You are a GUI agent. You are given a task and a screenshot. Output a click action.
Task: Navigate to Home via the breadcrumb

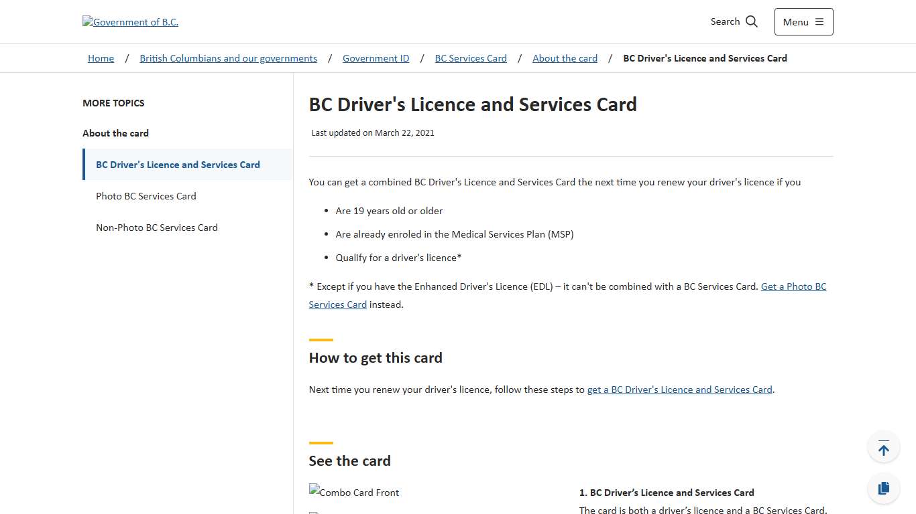click(101, 58)
